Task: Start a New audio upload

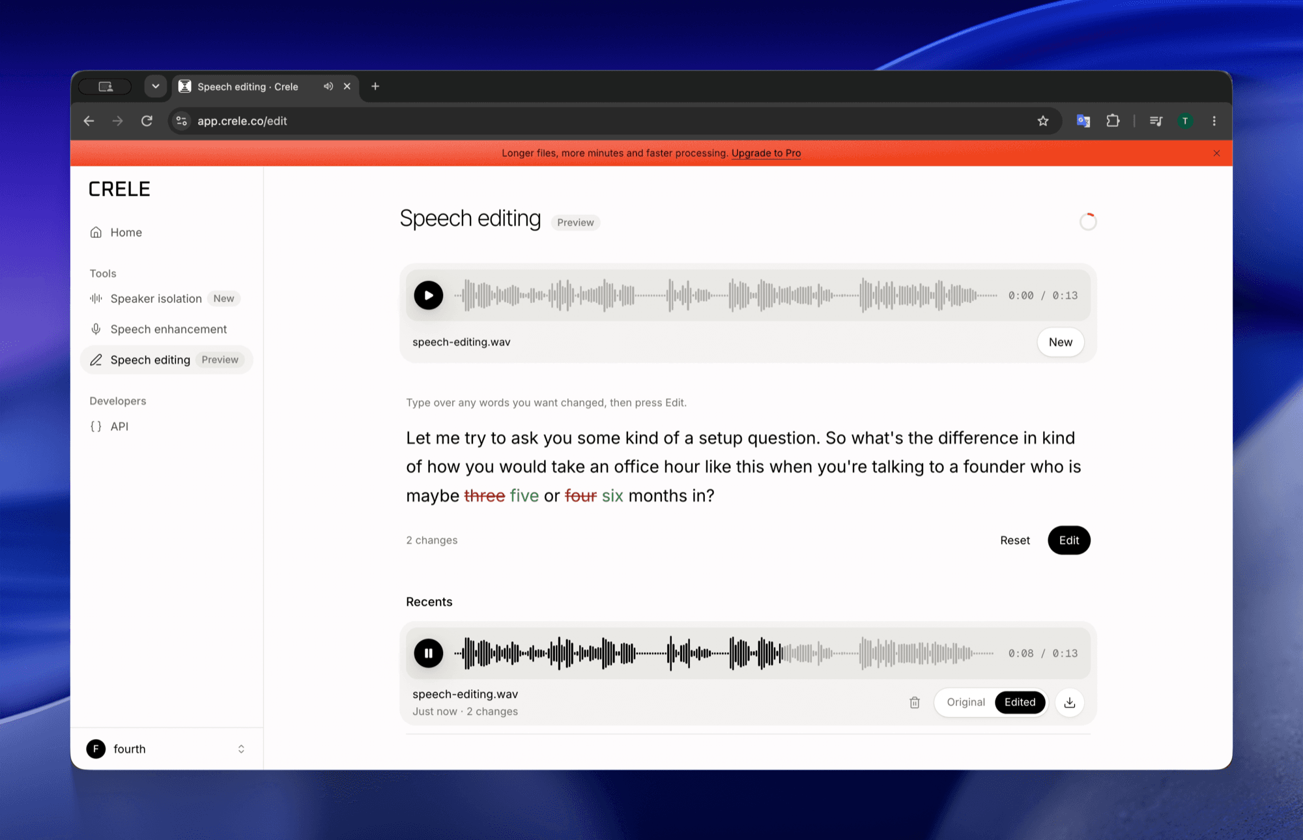Action: pyautogui.click(x=1060, y=342)
